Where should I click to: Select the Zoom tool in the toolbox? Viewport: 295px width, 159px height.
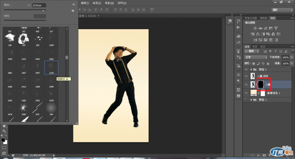(4, 131)
